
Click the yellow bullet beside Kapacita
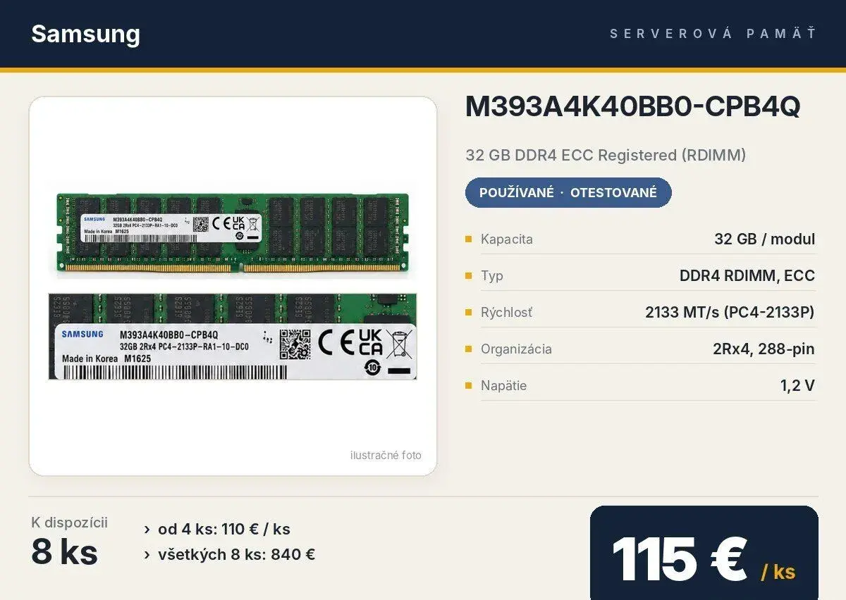(468, 239)
